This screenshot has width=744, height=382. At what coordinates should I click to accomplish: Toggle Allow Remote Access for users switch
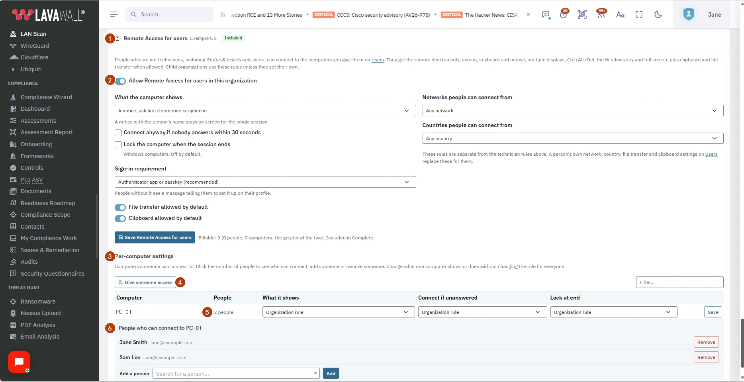pos(120,81)
